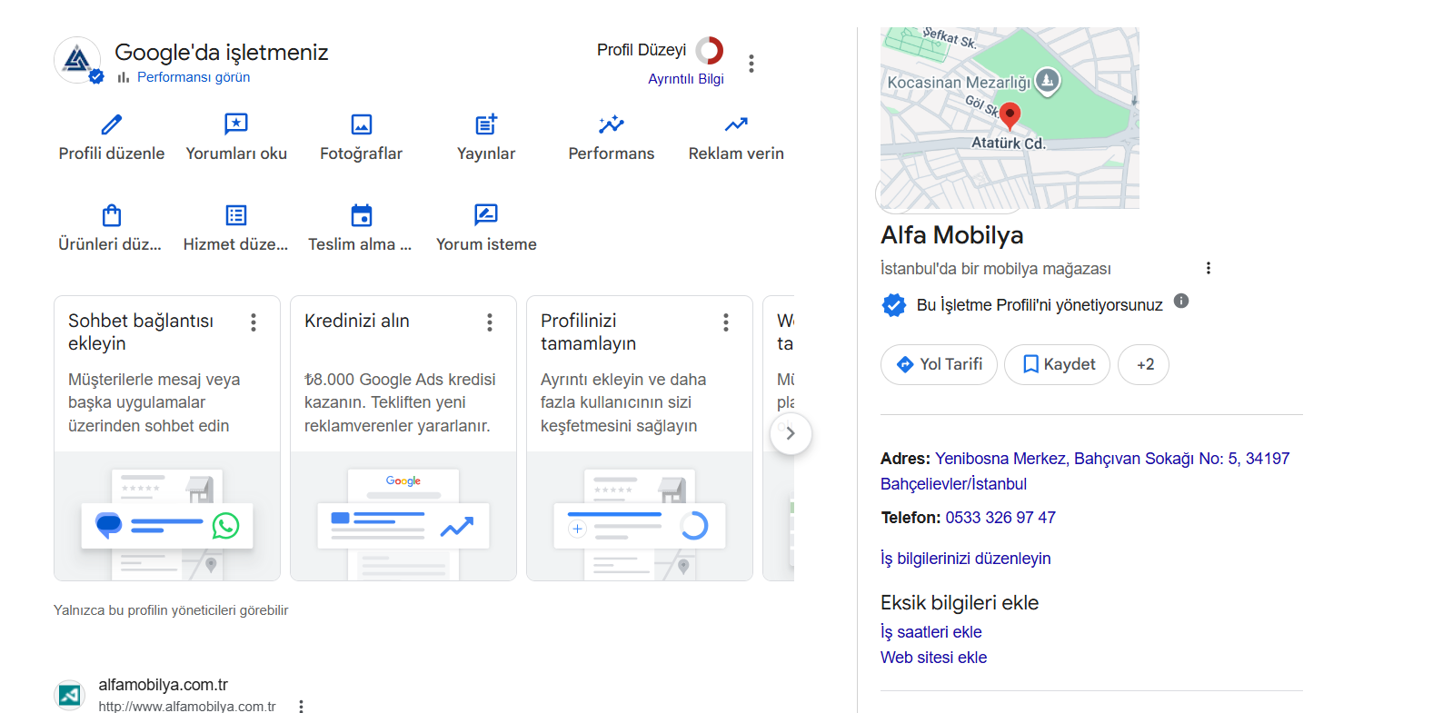The image size is (1433, 713).
Task: Open the Profilinizi tamamlayın card illustration
Action: pos(640,516)
